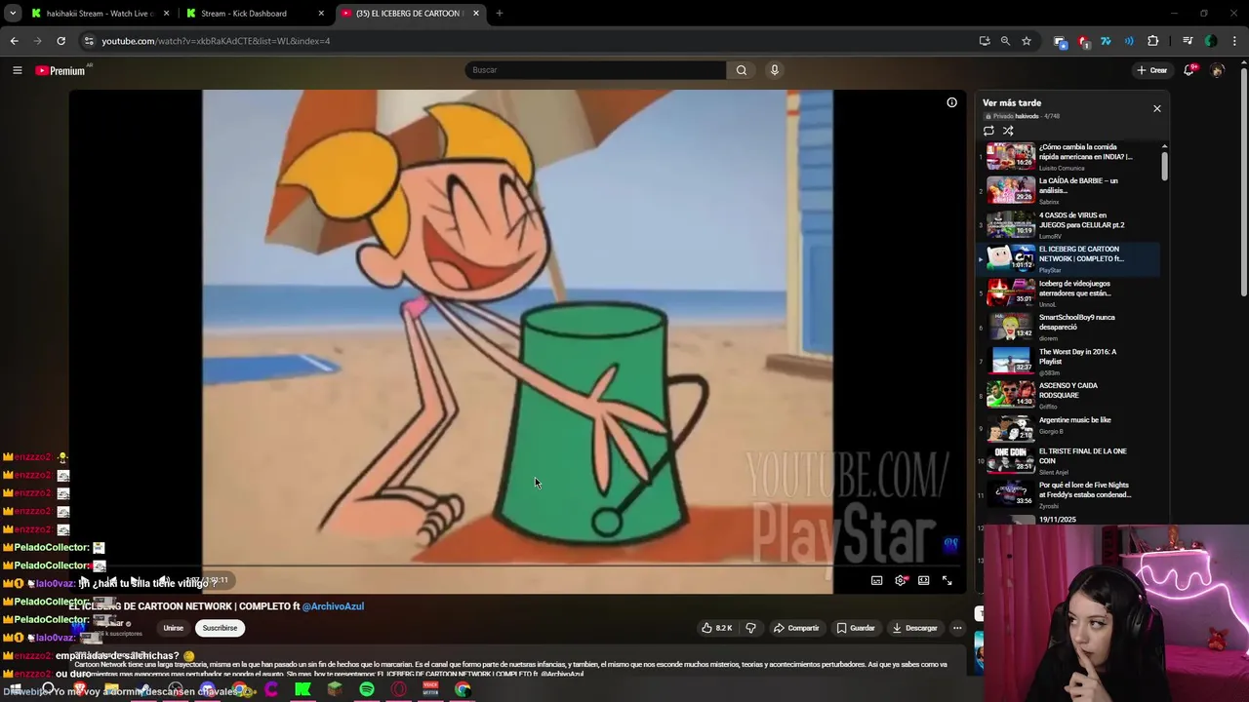Play ¿Cómo cambia la comida rápida video
The height and width of the screenshot is (702, 1249).
coord(1068,157)
